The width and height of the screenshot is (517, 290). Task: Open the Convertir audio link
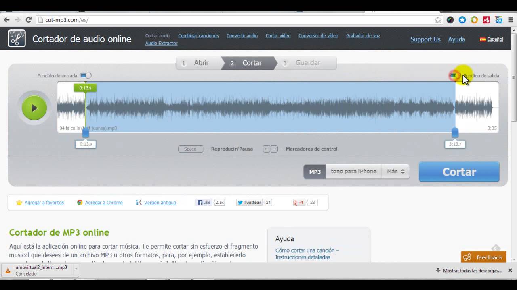click(x=242, y=36)
